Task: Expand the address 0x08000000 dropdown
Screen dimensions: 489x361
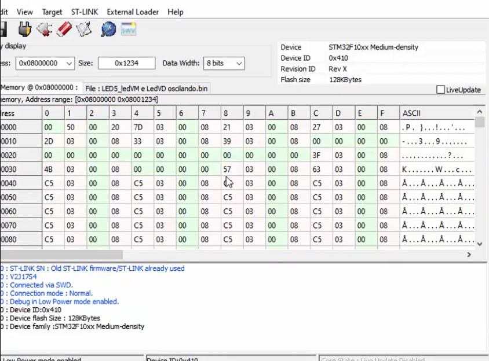Action: [69, 63]
